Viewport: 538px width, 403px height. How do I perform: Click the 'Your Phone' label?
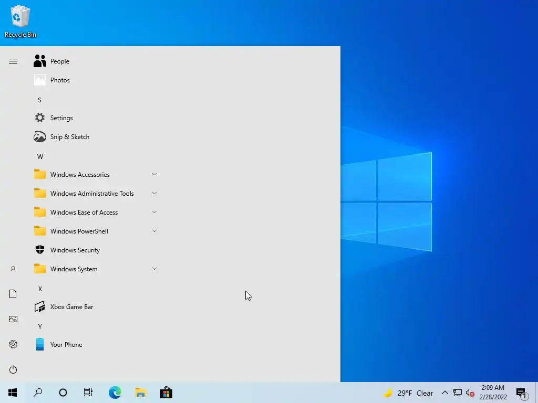click(x=66, y=344)
